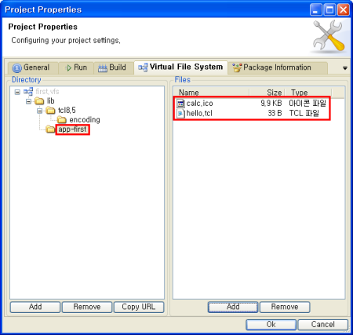The height and width of the screenshot is (335, 353).
Task: Show hidden tabs via dropdown arrow
Action: [345, 68]
